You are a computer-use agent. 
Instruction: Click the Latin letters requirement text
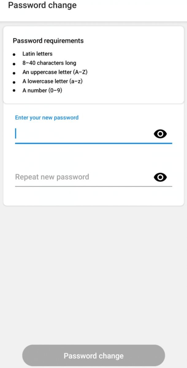37,54
